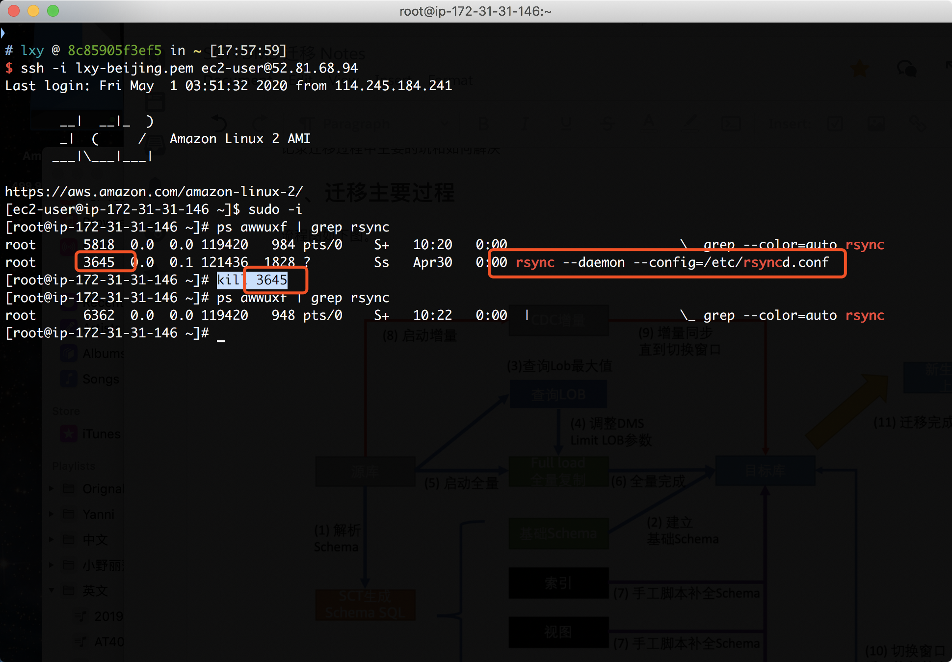Click the Amazon Linux 2 AMI banner text
Viewport: 952px width, 662px height.
click(x=240, y=139)
